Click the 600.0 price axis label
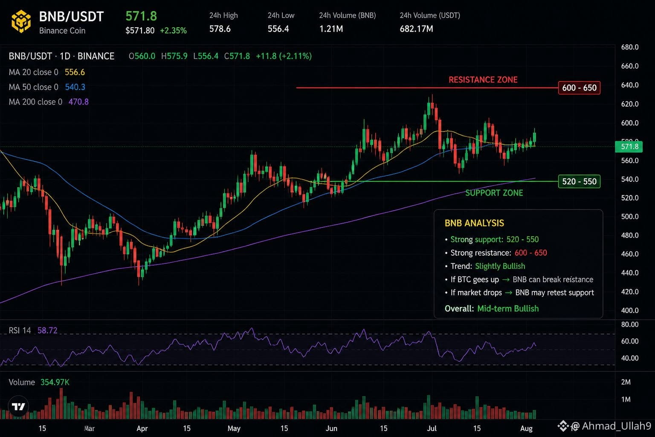This screenshot has width=655, height=437. point(630,123)
